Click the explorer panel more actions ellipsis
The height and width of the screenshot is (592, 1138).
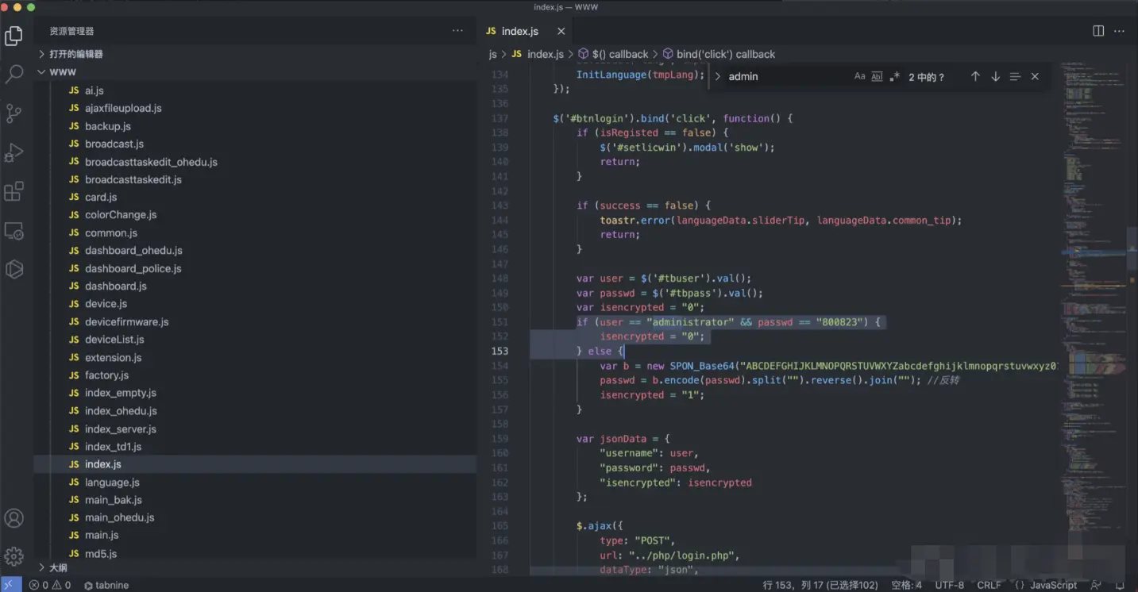pyautogui.click(x=457, y=31)
